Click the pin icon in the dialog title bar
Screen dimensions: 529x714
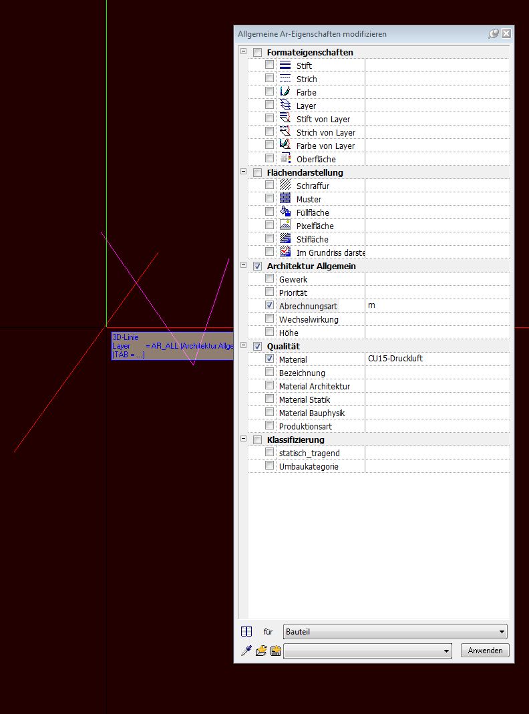click(x=494, y=33)
